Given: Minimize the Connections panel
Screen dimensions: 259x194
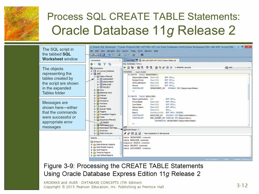Looking at the screenshot, I should (120, 60).
